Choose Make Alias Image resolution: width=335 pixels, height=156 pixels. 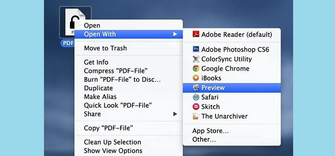click(x=129, y=97)
